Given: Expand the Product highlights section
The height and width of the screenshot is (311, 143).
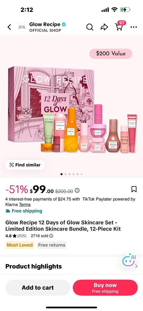Looking at the screenshot, I should pyautogui.click(x=71, y=266).
